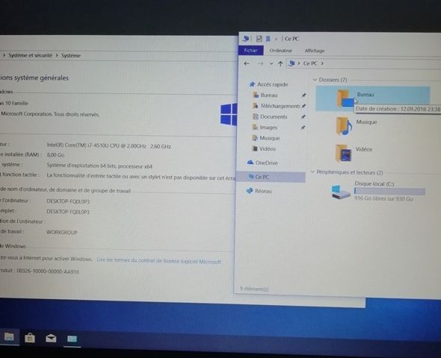Open Microsoft Store from the taskbar

(30, 338)
